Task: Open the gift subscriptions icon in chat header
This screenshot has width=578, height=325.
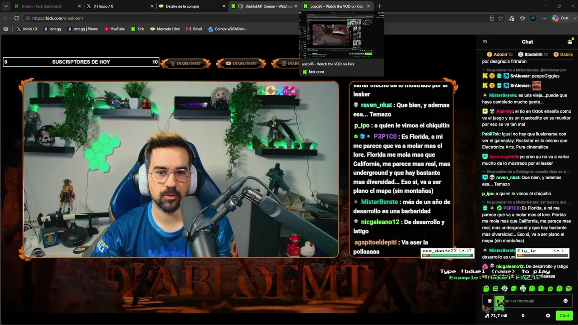Action: click(x=570, y=42)
